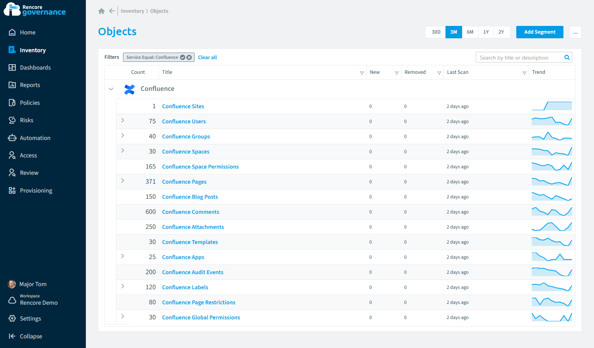594x348 pixels.
Task: Click the search magnifier icon
Action: point(567,58)
